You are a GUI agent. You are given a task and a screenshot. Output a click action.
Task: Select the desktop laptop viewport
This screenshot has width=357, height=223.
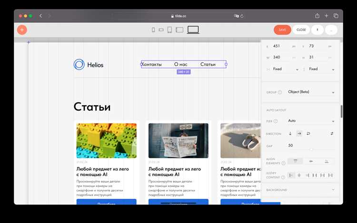[x=193, y=30]
